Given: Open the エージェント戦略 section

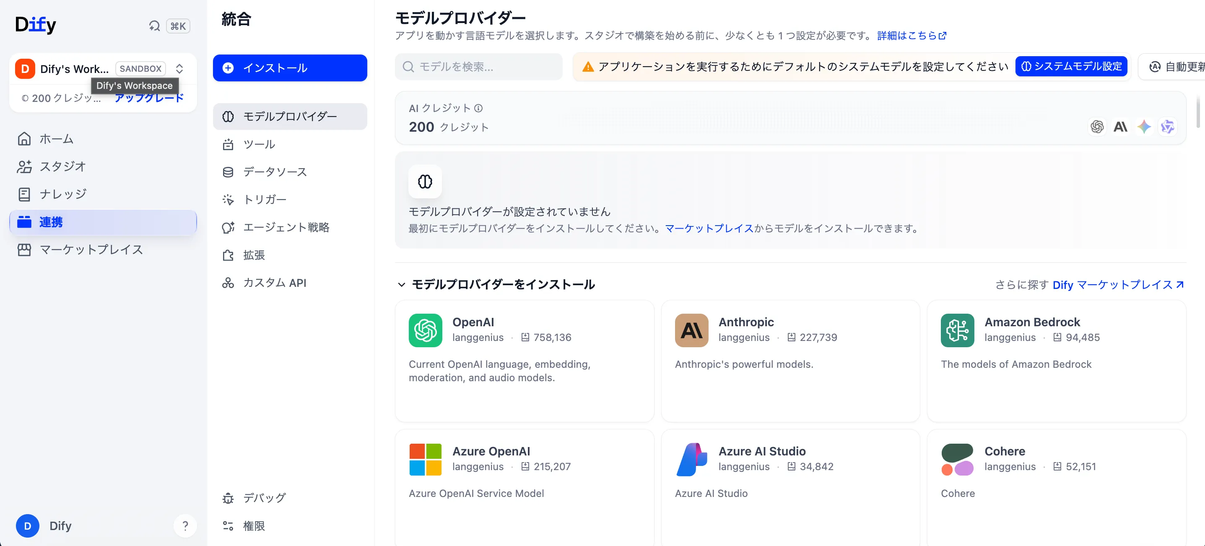Looking at the screenshot, I should [290, 227].
